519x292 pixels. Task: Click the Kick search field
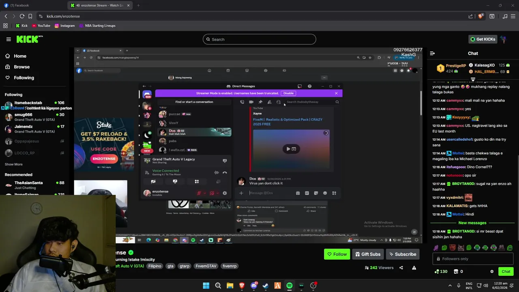259,39
